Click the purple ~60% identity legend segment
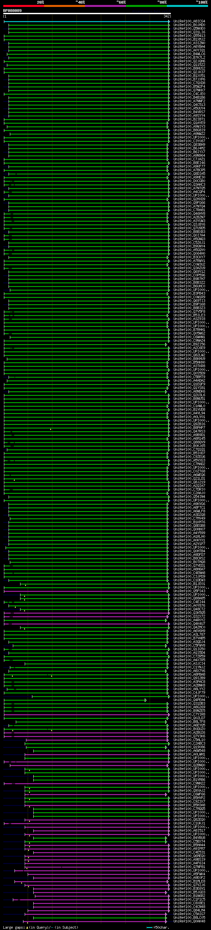The height and width of the screenshot is (930, 211). 105,6
